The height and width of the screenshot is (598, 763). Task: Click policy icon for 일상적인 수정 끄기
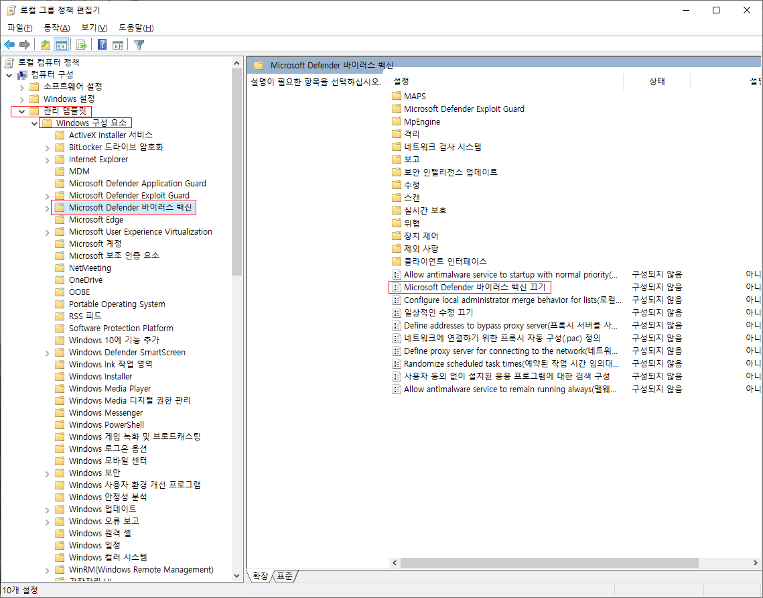pos(397,312)
